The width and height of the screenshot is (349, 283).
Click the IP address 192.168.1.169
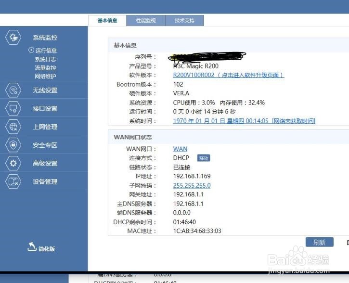[x=192, y=176]
